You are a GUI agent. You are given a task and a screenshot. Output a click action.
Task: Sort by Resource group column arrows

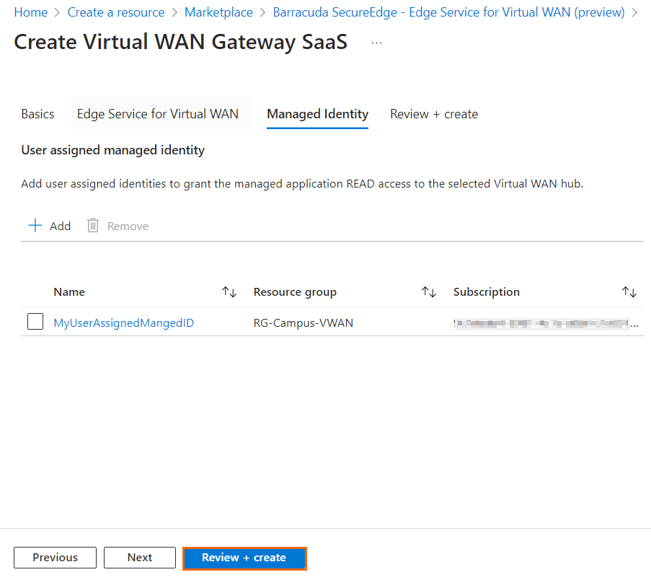tap(429, 292)
